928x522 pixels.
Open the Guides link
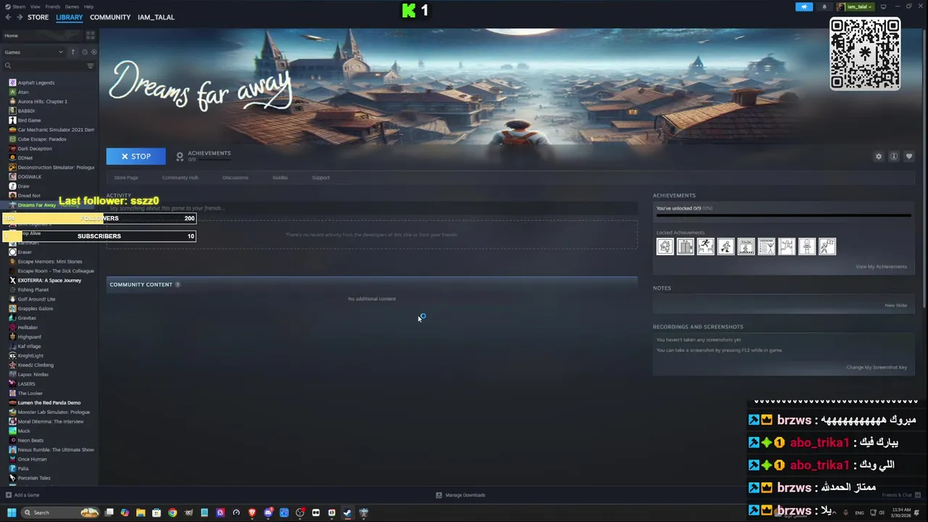pos(280,178)
